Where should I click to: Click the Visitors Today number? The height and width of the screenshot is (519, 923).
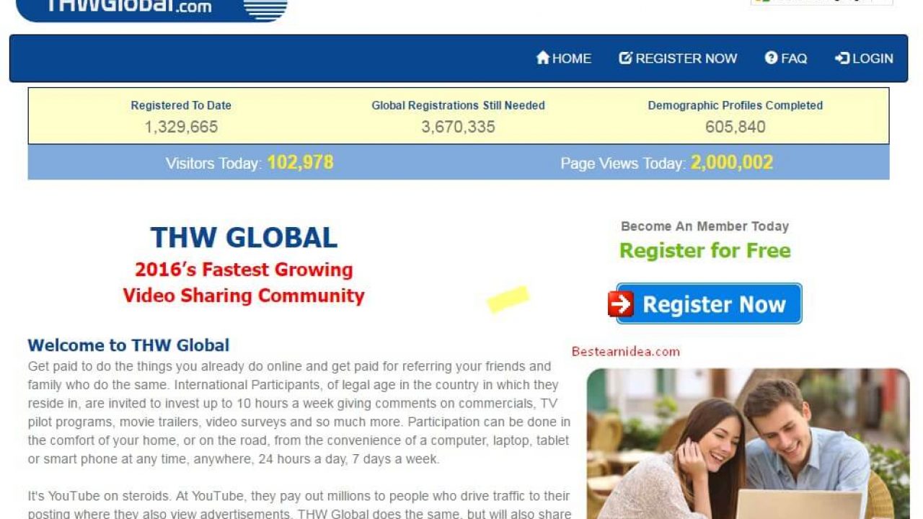click(x=300, y=162)
